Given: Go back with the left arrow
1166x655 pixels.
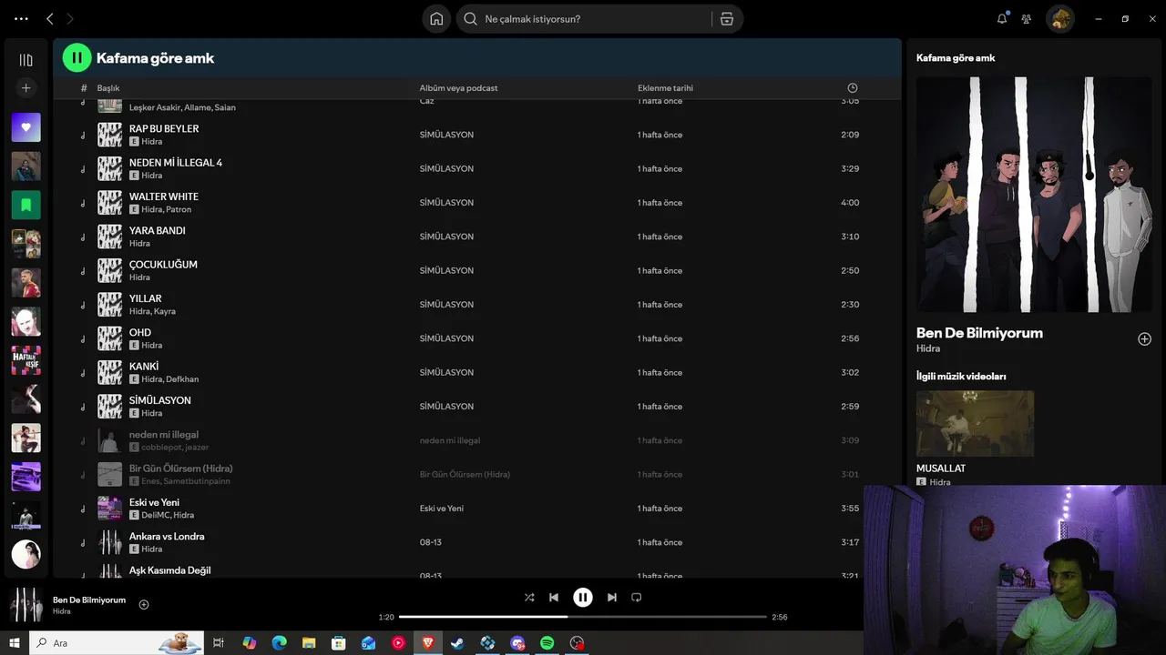Looking at the screenshot, I should click(50, 18).
